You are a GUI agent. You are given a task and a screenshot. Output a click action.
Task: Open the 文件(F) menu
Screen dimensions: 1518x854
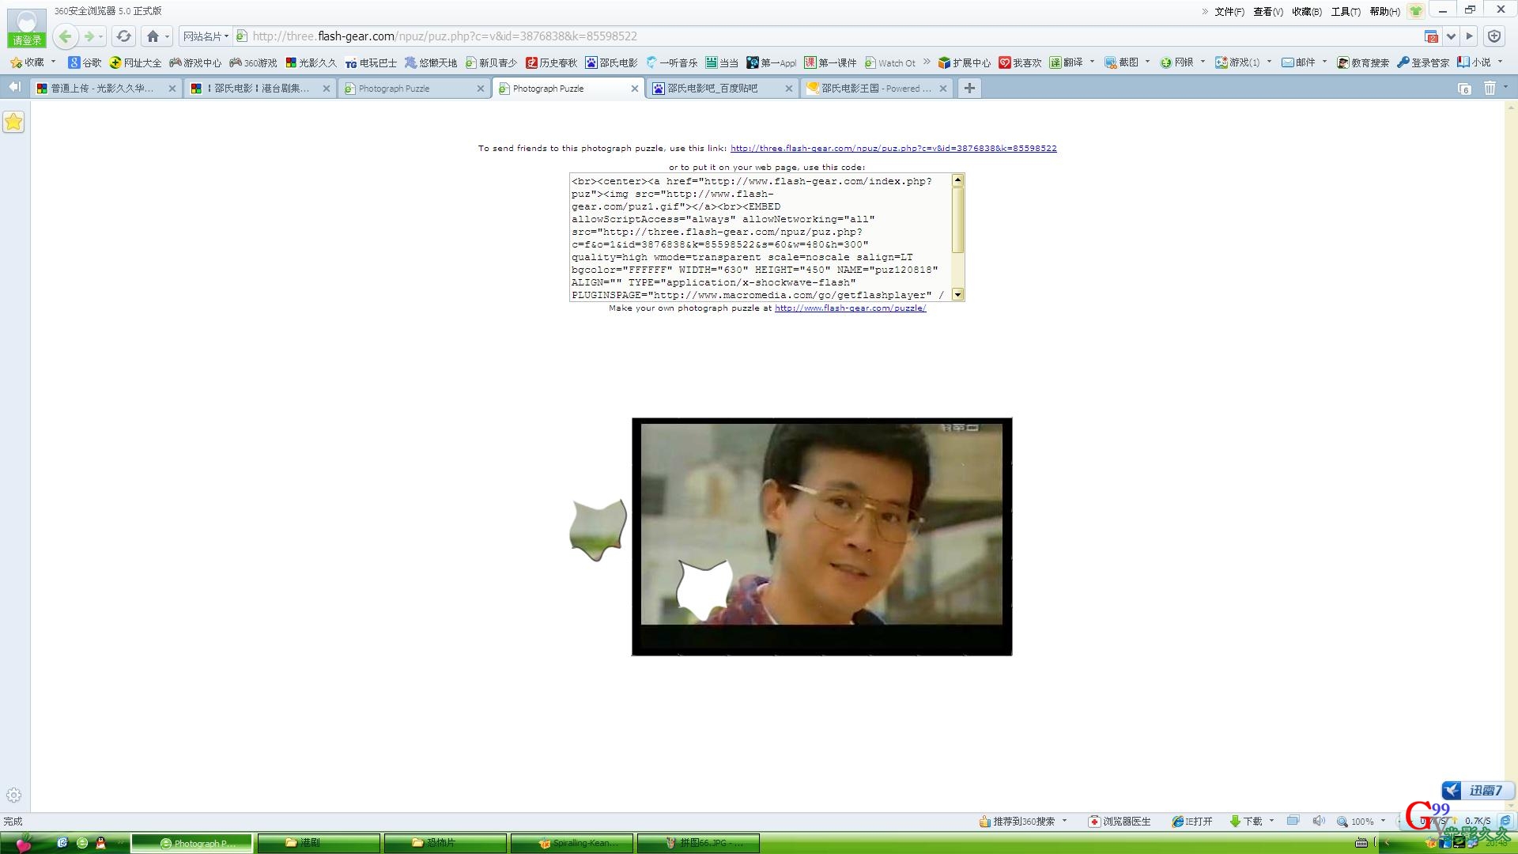pos(1229,12)
